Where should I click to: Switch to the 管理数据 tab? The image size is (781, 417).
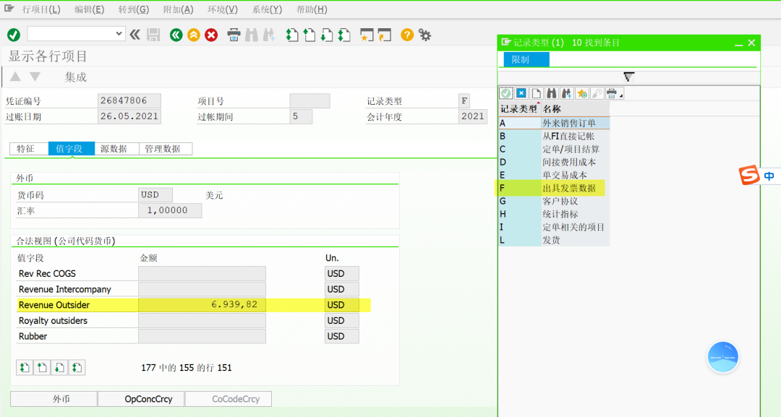coord(166,149)
